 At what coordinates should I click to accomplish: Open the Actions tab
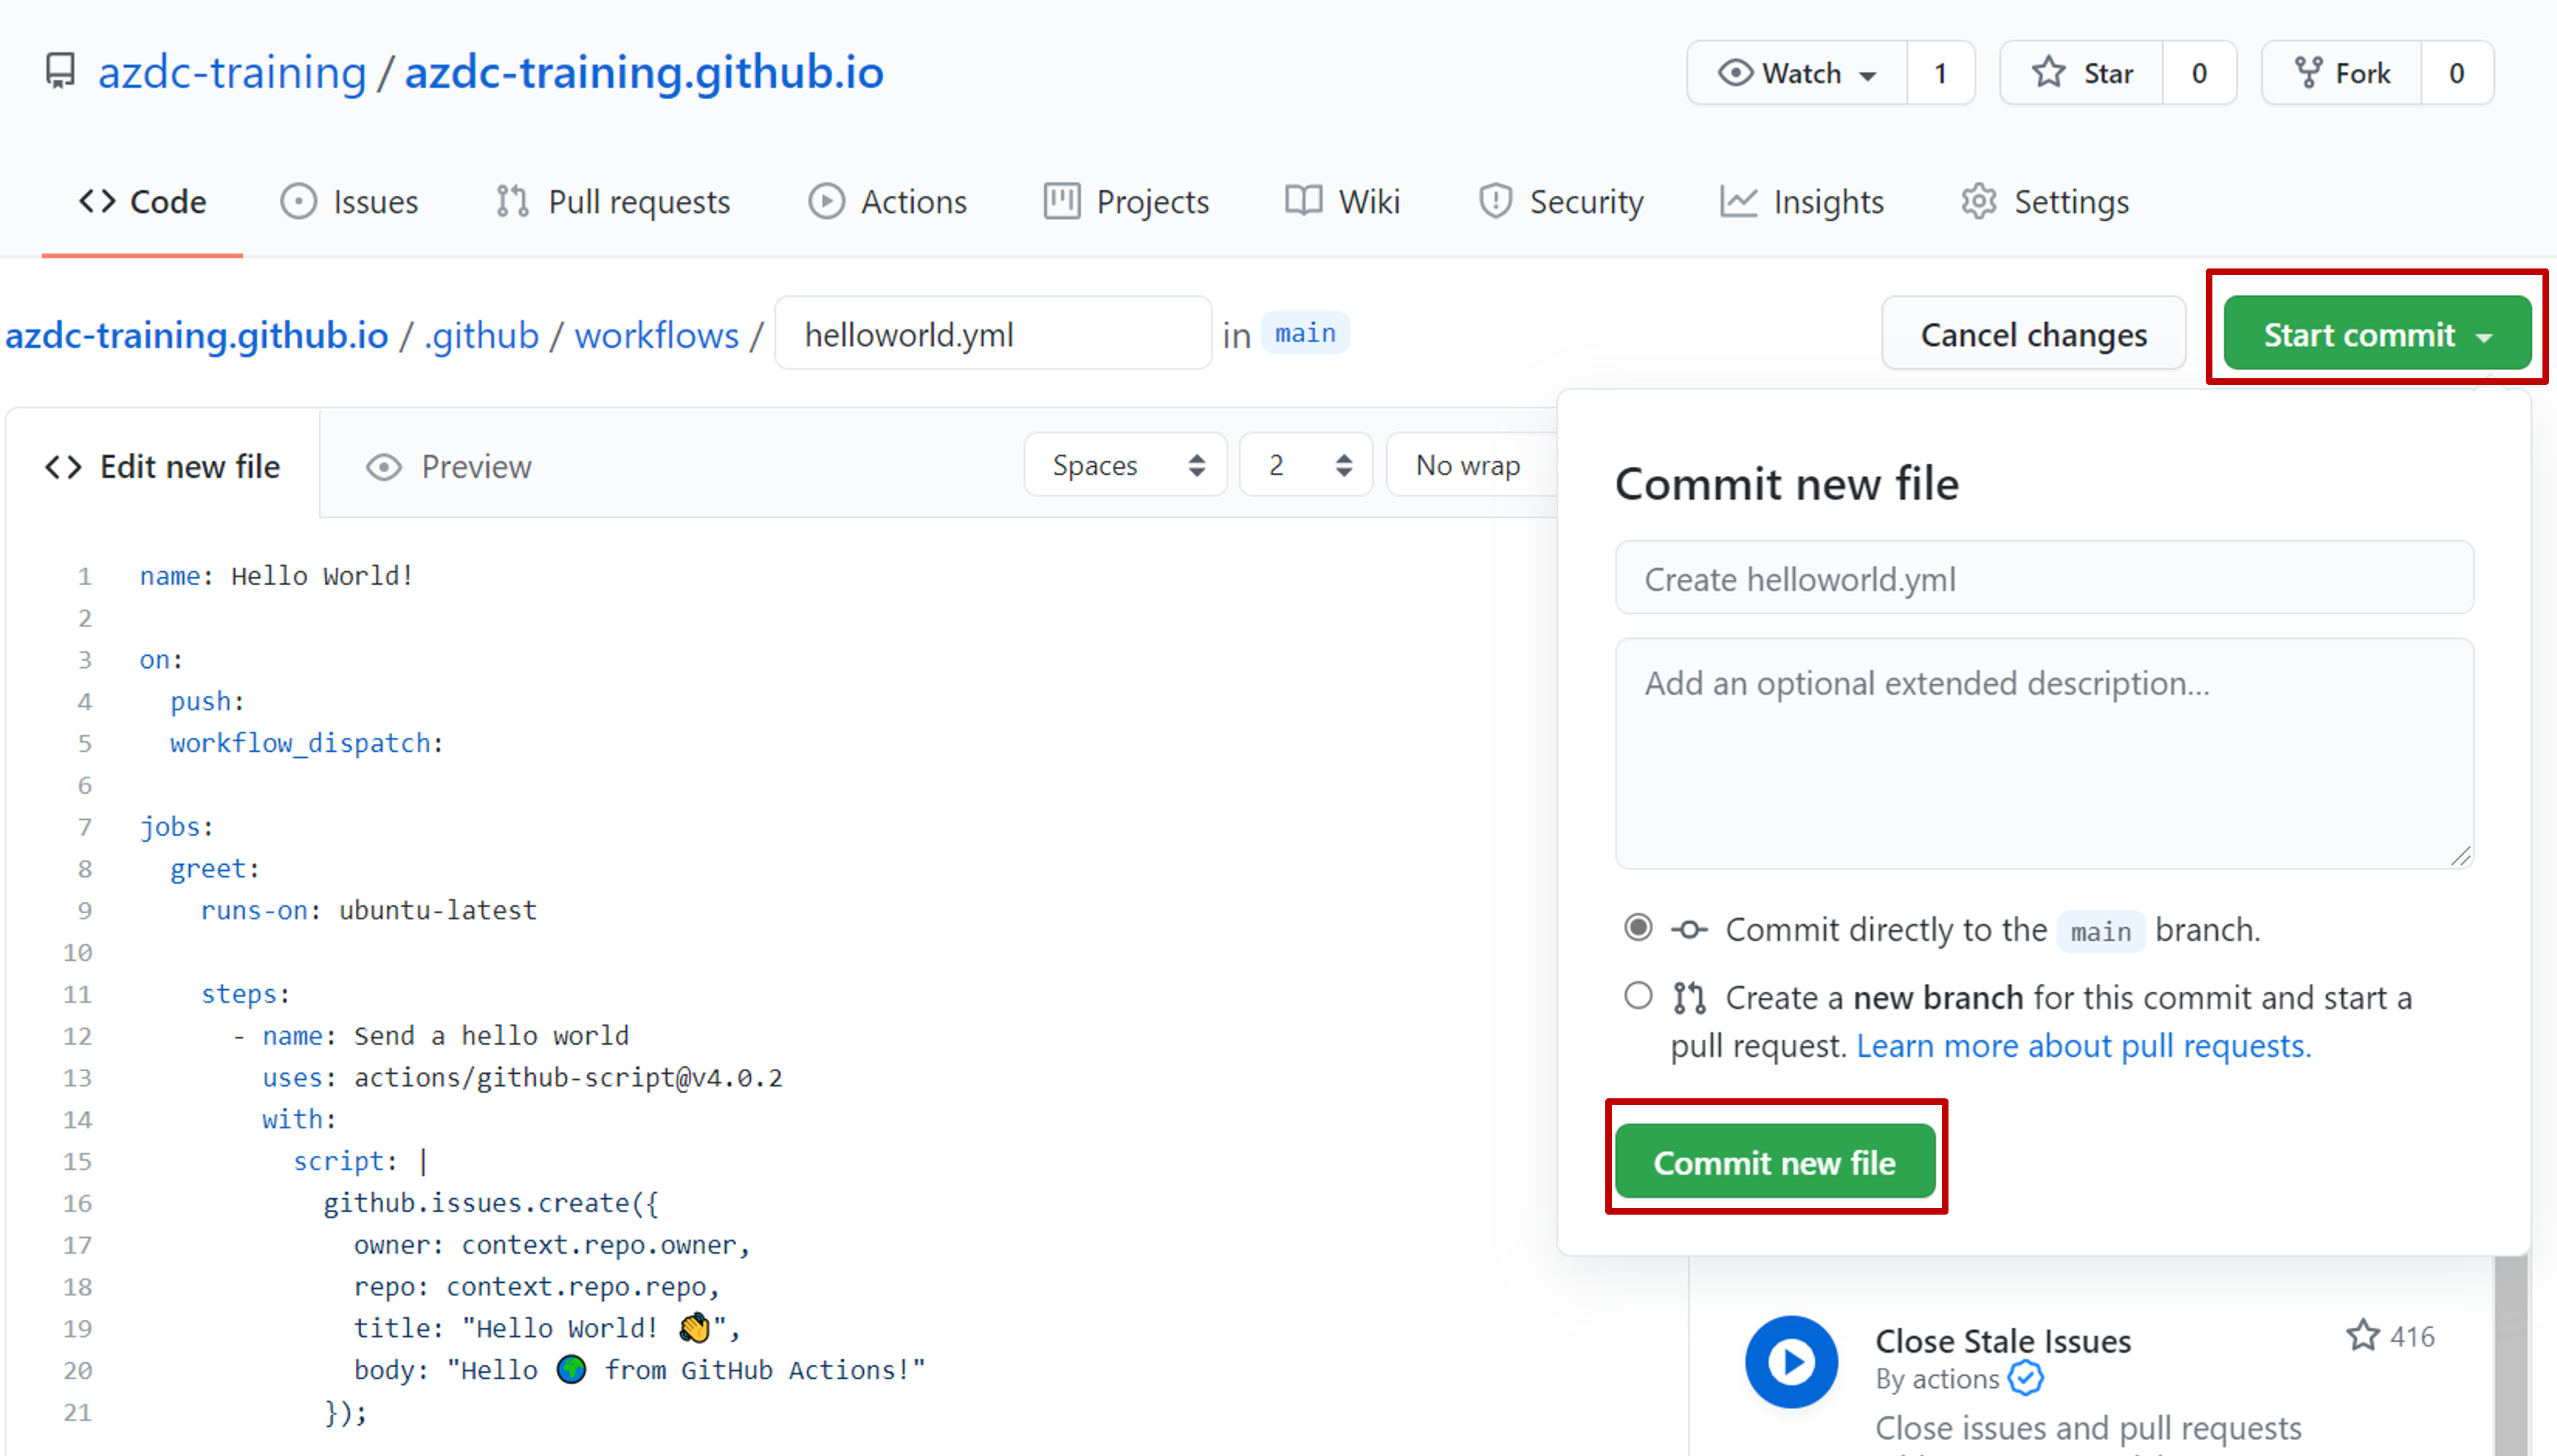[x=887, y=202]
